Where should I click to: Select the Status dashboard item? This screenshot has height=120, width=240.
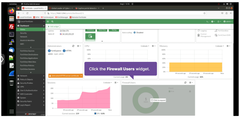(x=31, y=30)
